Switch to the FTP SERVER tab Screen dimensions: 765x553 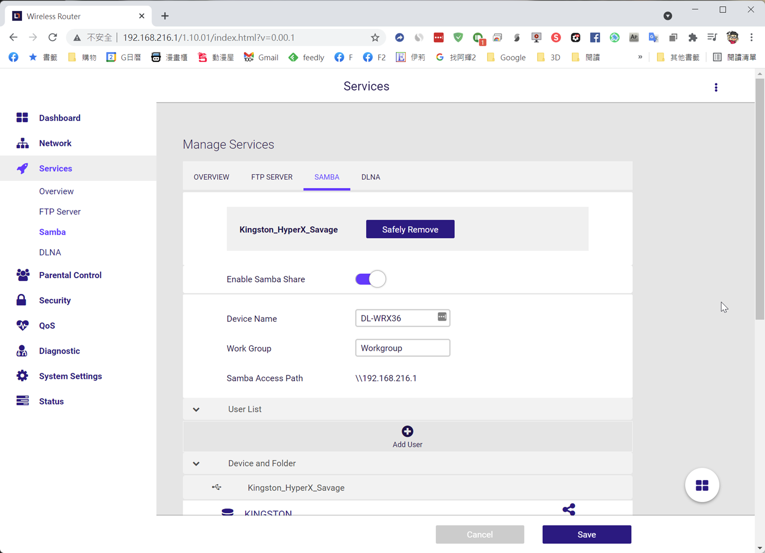point(272,177)
